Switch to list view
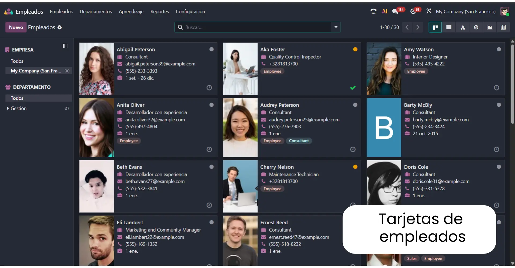The height and width of the screenshot is (268, 515). click(x=449, y=27)
